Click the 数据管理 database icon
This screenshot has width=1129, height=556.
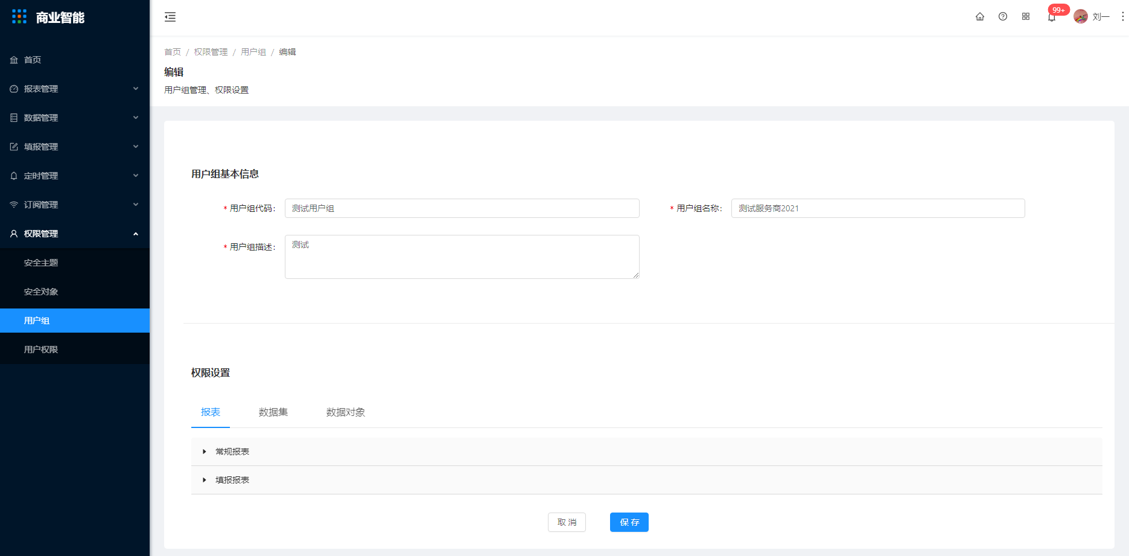[x=14, y=118]
